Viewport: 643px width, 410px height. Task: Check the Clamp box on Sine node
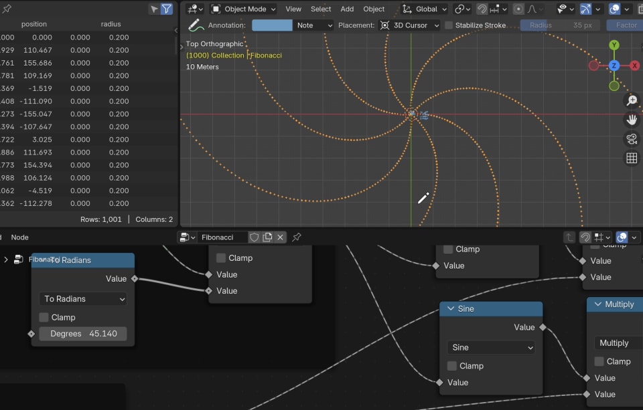(452, 366)
